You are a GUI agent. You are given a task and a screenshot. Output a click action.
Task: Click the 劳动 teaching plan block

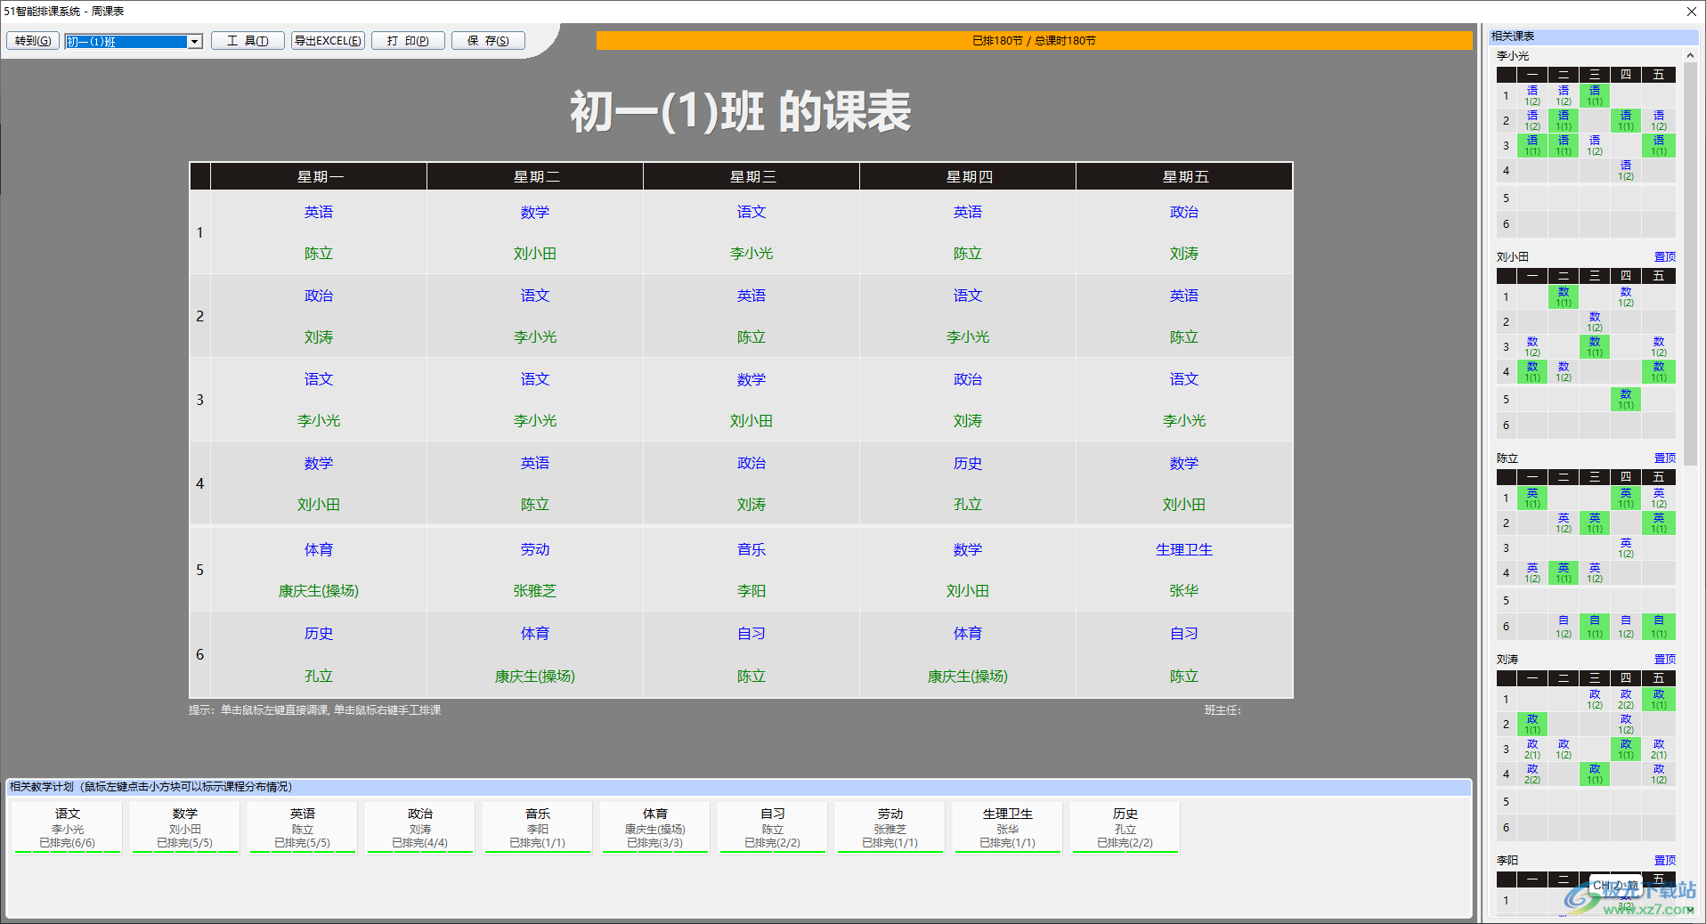(890, 828)
